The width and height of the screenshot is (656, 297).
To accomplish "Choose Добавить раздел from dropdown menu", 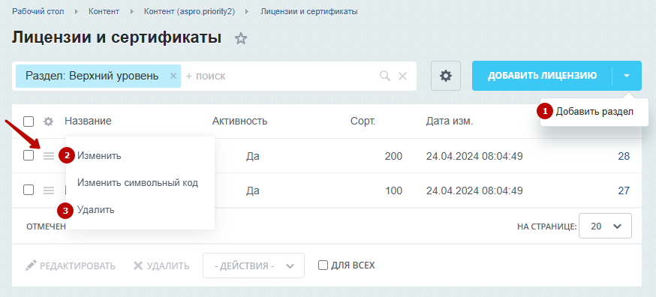I will (x=594, y=112).
